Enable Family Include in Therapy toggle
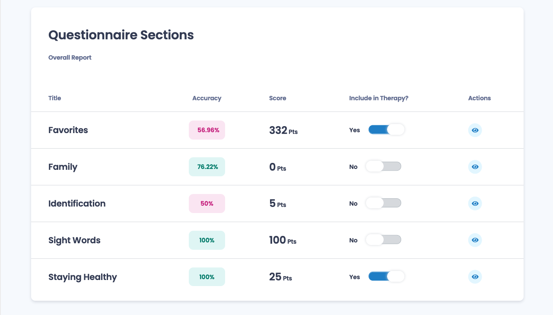553x315 pixels. click(x=383, y=166)
